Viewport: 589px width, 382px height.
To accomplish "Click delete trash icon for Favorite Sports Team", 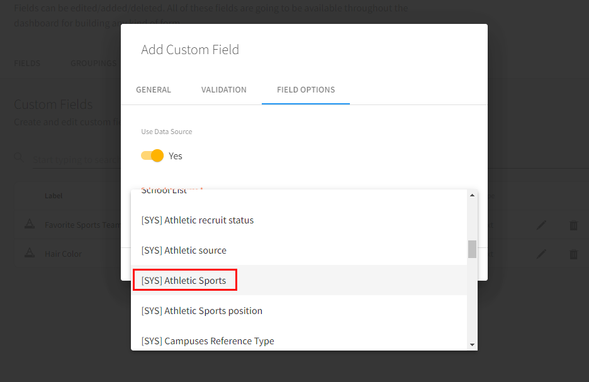I will coord(573,225).
